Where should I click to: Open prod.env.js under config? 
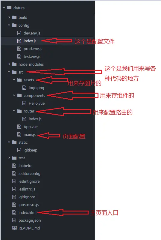coord(33,49)
